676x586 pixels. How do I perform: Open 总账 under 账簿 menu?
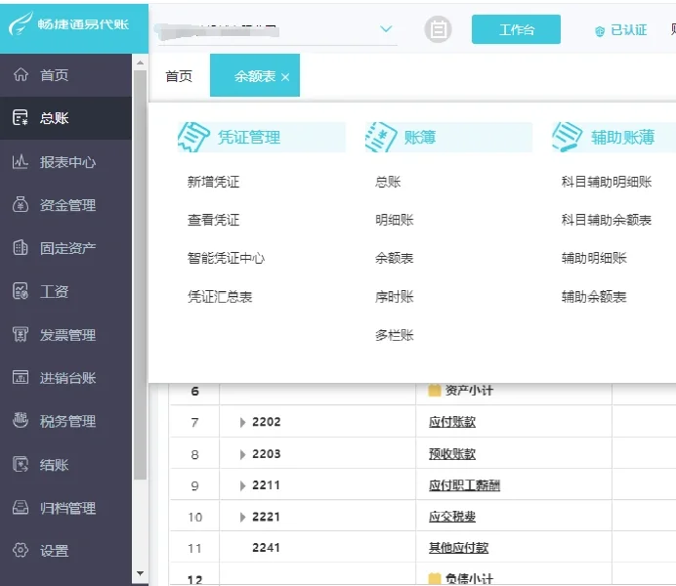[x=388, y=182]
